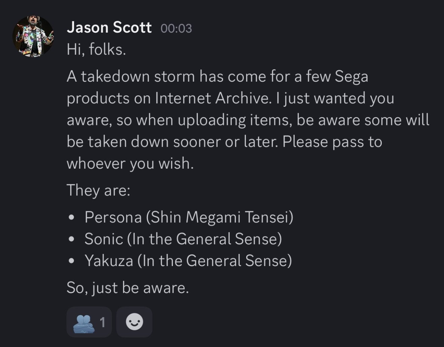Click the reaction count number 1
The image size is (444, 347).
point(102,322)
